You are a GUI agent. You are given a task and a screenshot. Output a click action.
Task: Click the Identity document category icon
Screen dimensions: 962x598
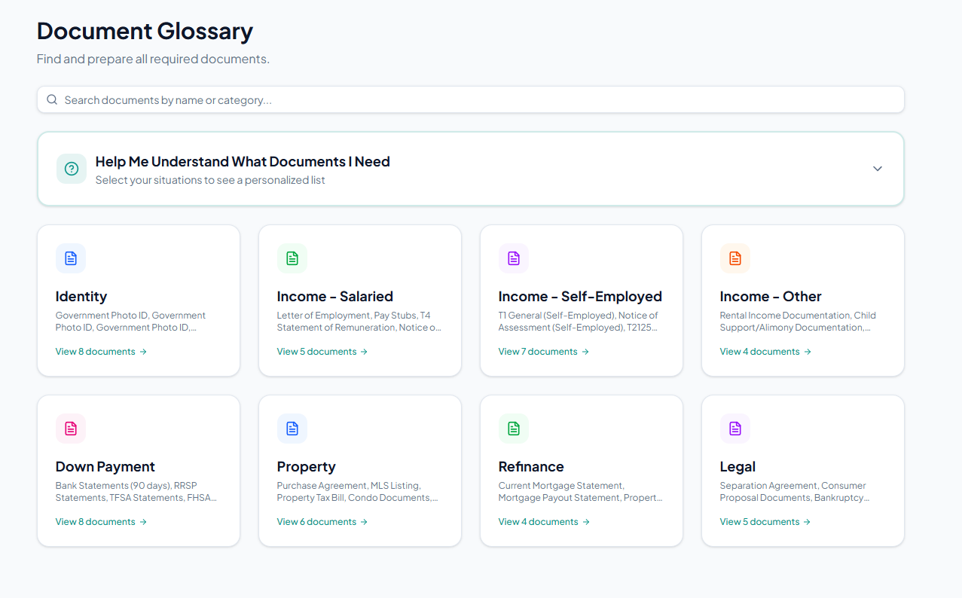click(x=70, y=258)
